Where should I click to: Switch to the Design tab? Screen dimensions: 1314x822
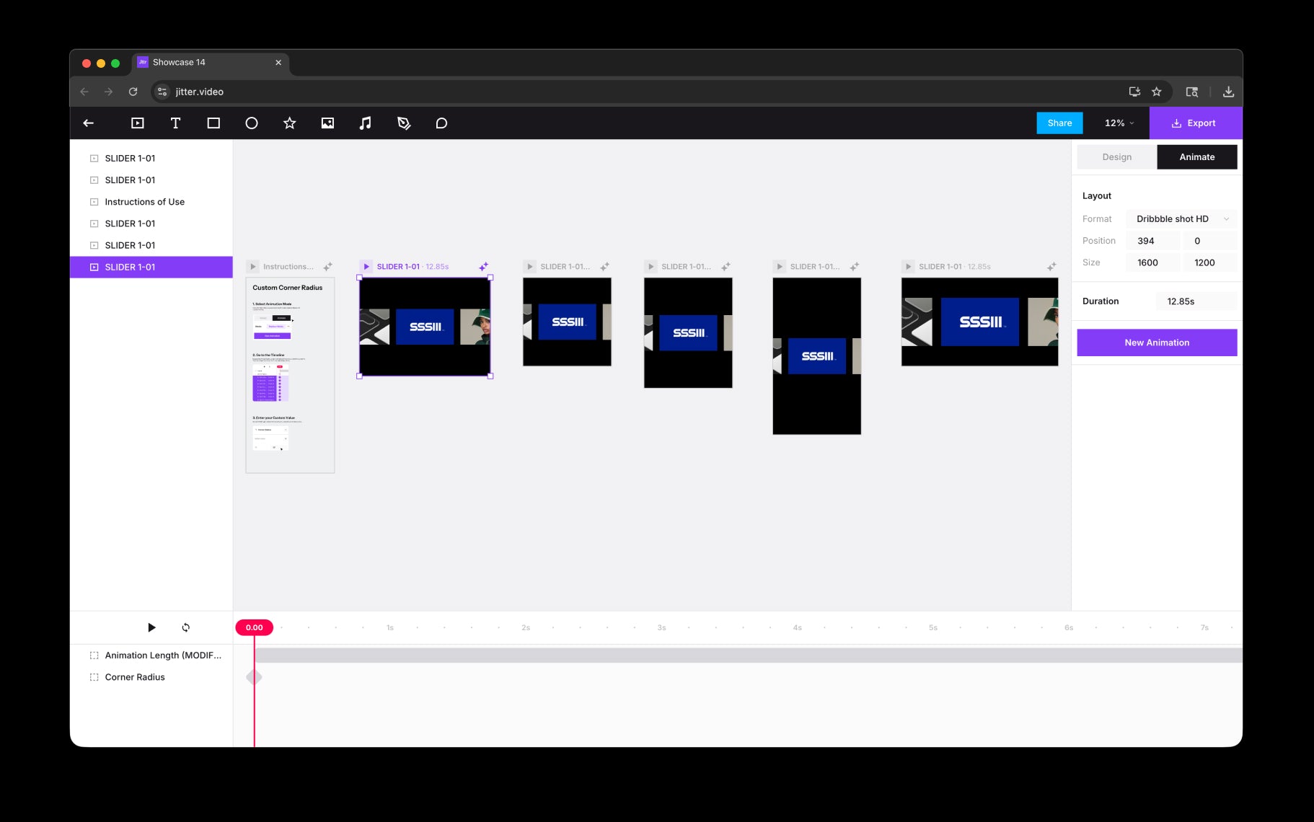1116,157
